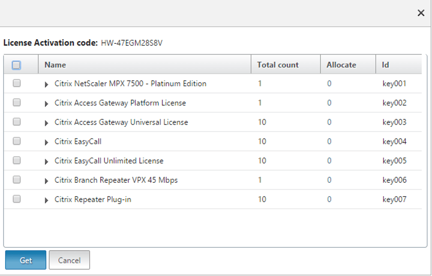This screenshot has width=432, height=276.
Task: Check the Citrix Repeater Plug-in checkbox
Action: [x=17, y=199]
